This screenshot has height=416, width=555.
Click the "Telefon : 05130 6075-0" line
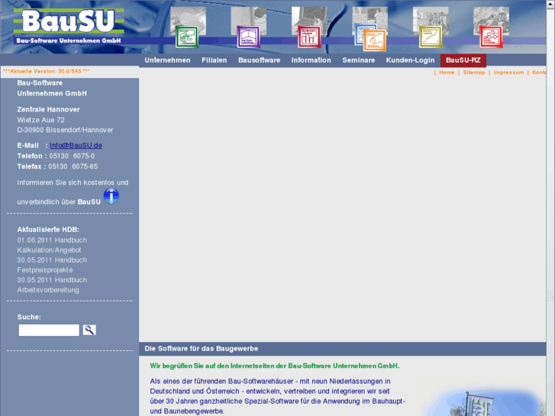coord(56,156)
